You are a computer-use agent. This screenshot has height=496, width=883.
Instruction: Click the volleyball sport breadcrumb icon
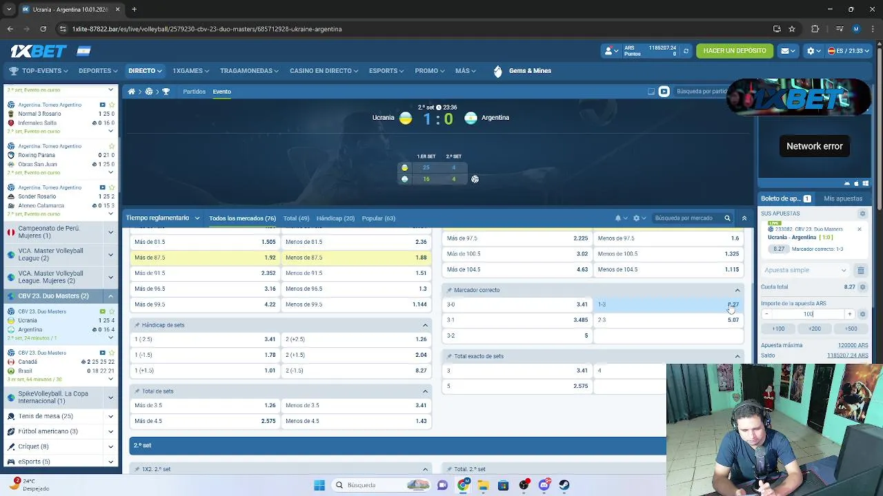[149, 92]
